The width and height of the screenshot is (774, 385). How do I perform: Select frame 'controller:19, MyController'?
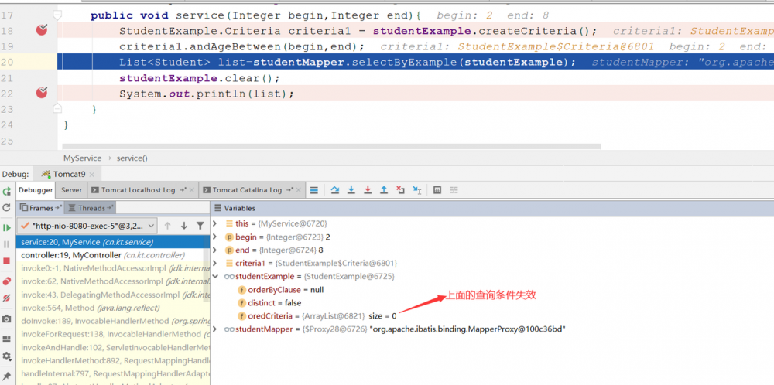pos(113,255)
